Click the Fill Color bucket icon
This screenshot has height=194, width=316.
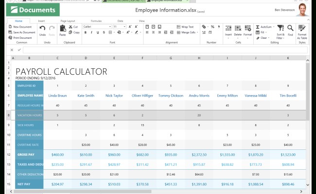[x=119, y=32]
